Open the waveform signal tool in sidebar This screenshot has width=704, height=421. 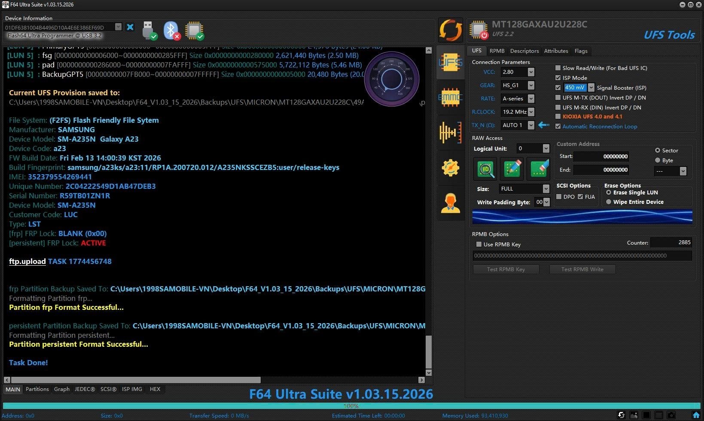(x=451, y=132)
